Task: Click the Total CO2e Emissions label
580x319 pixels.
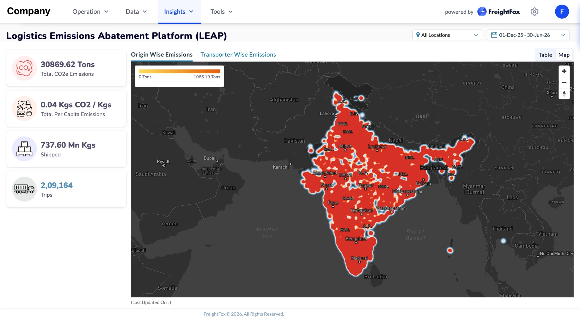Action: (67, 74)
